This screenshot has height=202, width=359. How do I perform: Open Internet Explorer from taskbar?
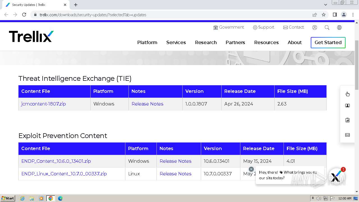(x=22, y=198)
